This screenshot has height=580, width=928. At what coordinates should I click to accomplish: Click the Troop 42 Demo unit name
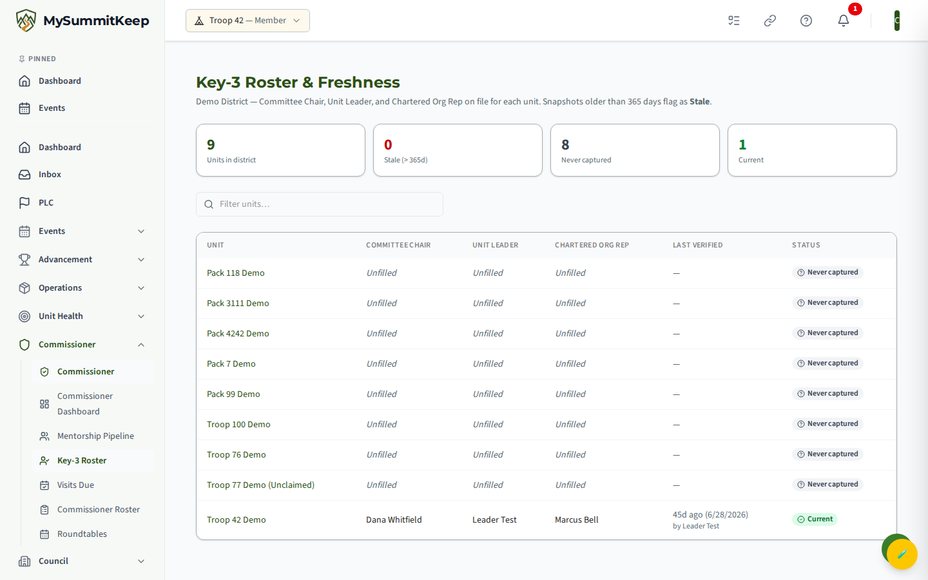pos(237,520)
